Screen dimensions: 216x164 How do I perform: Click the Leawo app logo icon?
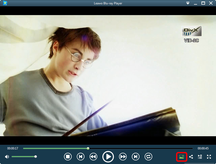(x=5, y=3)
